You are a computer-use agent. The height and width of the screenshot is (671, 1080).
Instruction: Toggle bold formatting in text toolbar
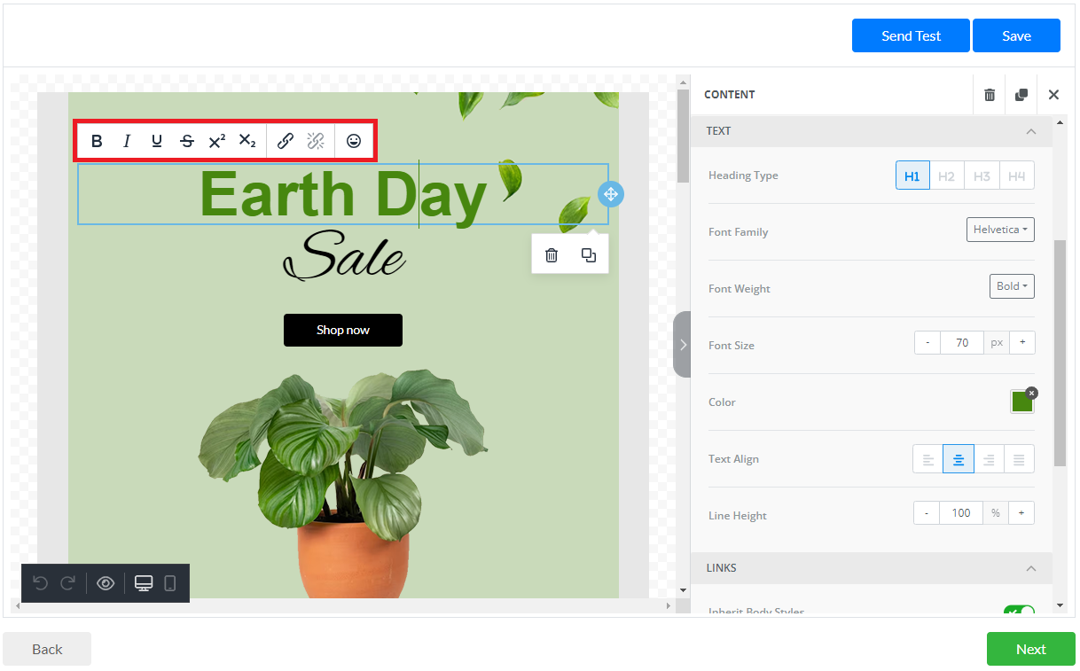(97, 141)
